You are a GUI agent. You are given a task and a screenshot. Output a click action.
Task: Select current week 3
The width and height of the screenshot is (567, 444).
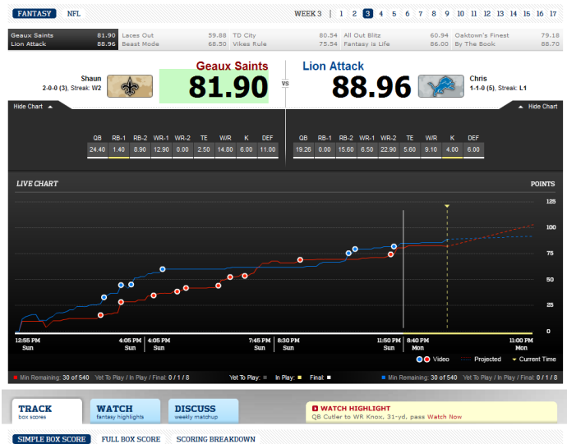point(367,14)
